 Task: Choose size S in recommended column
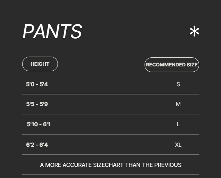click(178, 84)
